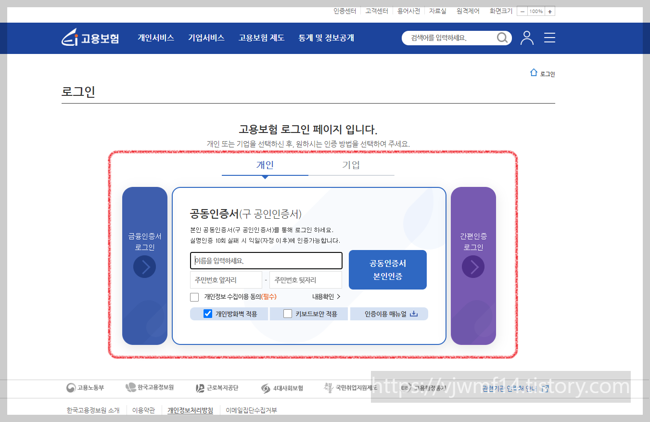Open 고용보험 제도 menu
Screen dimensions: 650x422
261,38
